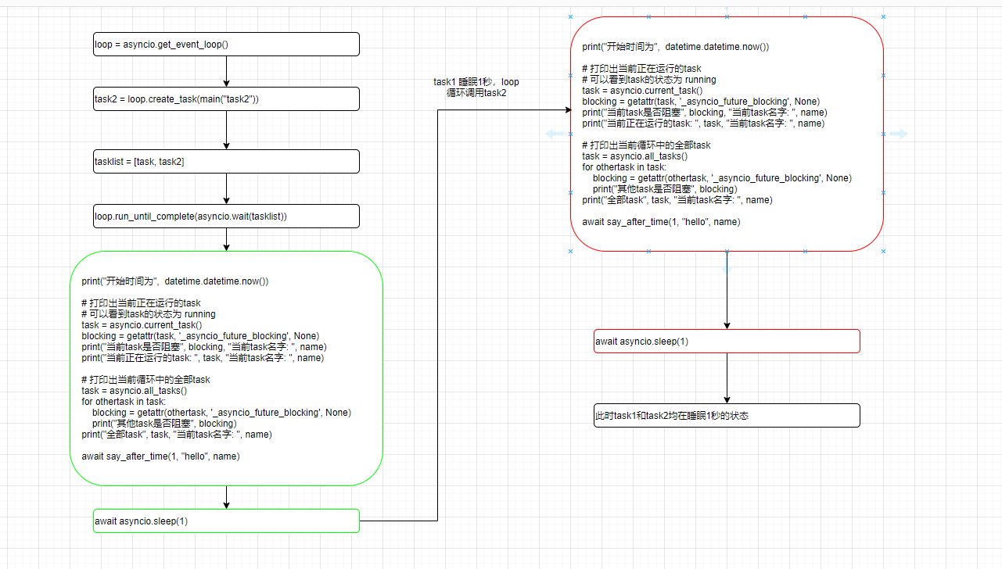
Task: Select the loop = asyncio.get_event_loop() box
Action: point(226,44)
